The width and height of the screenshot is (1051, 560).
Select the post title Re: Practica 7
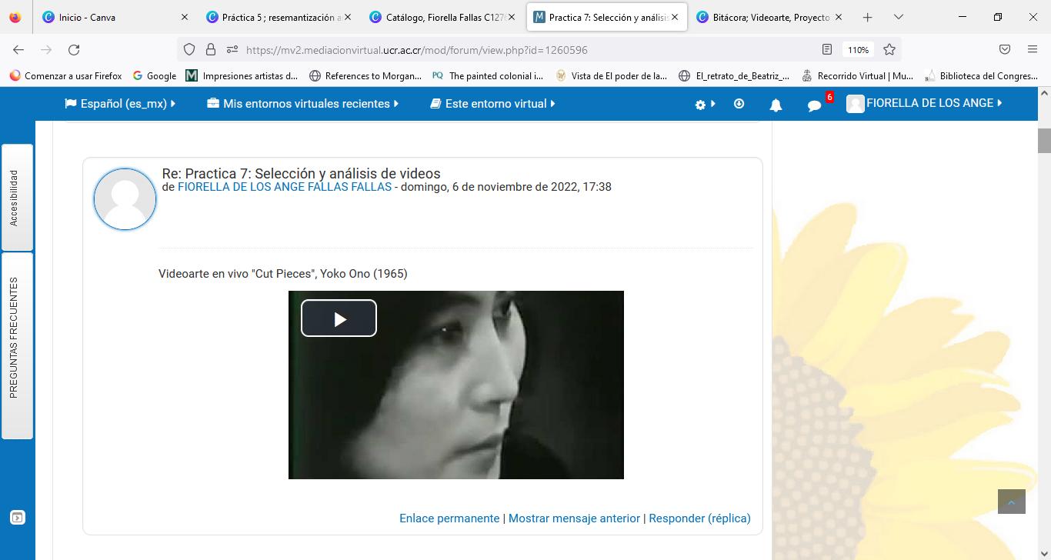coord(301,174)
